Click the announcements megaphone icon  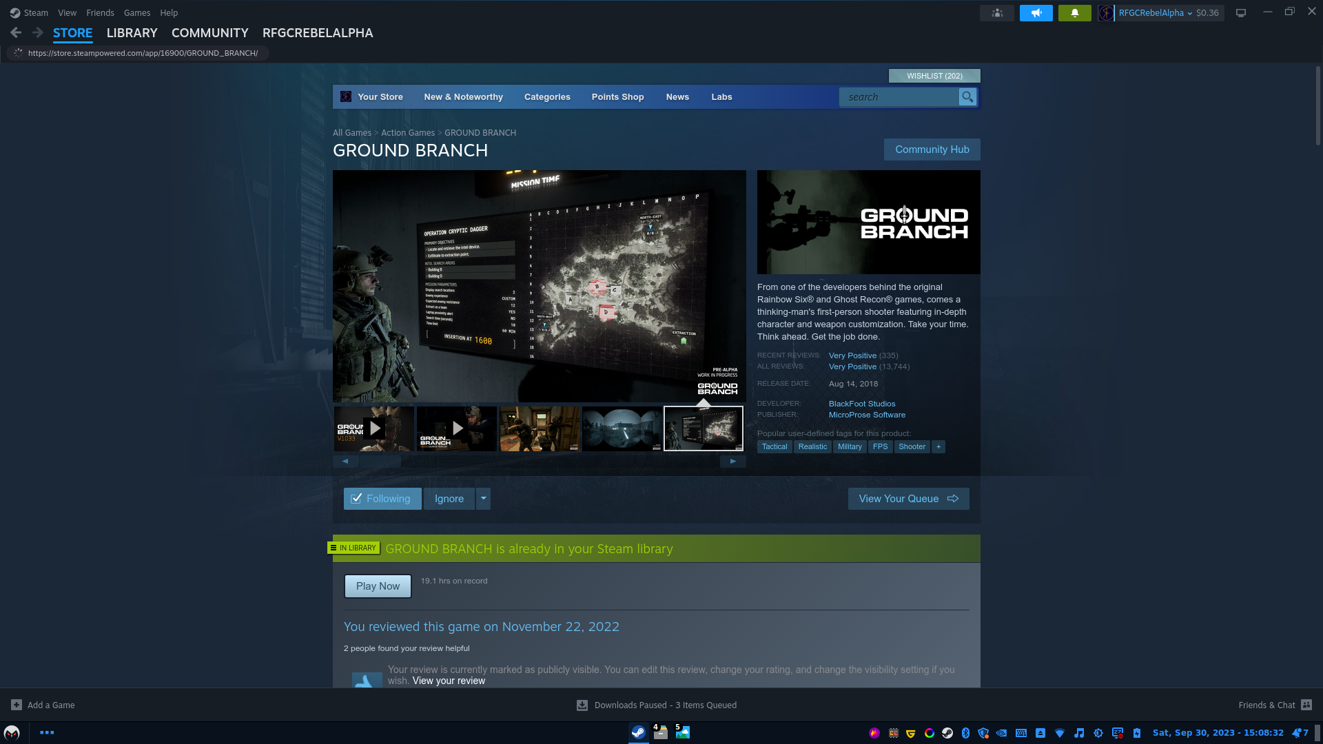coord(1036,13)
